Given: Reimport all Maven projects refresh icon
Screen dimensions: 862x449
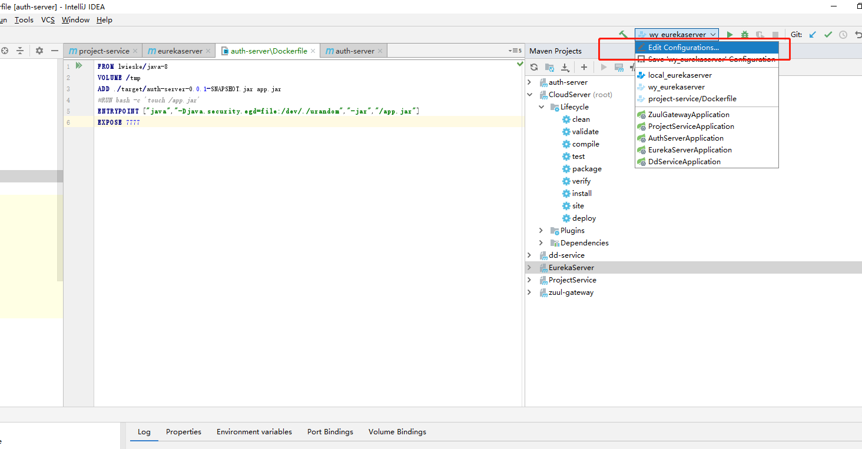Looking at the screenshot, I should click(x=534, y=67).
